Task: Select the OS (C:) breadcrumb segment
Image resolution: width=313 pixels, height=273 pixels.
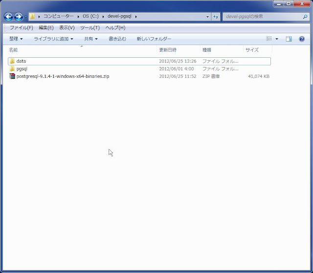Action: [90, 16]
